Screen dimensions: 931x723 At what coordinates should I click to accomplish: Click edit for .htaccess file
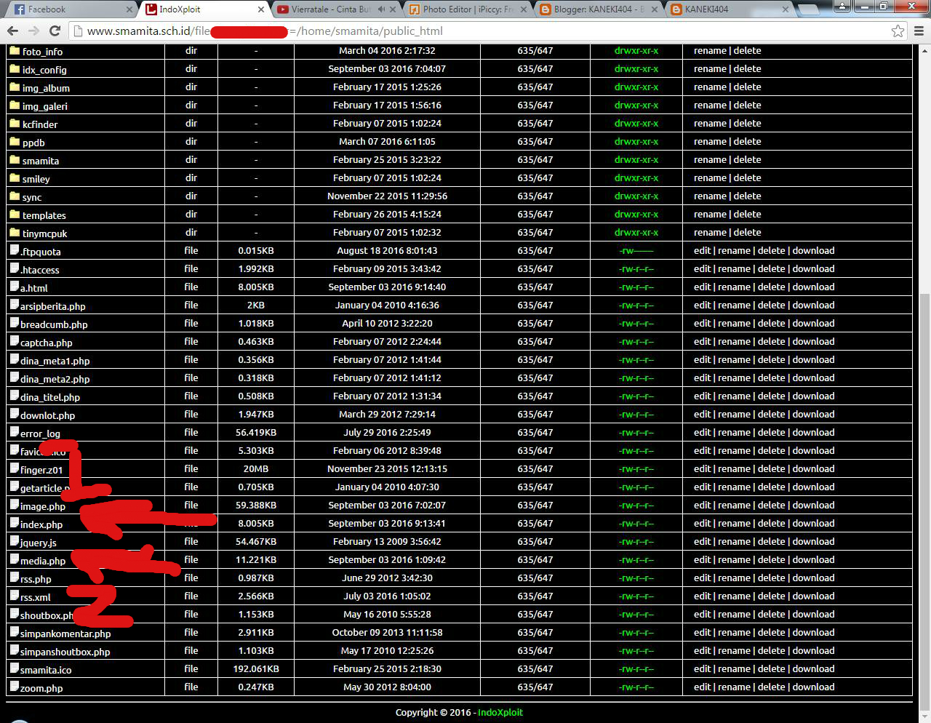tap(703, 268)
